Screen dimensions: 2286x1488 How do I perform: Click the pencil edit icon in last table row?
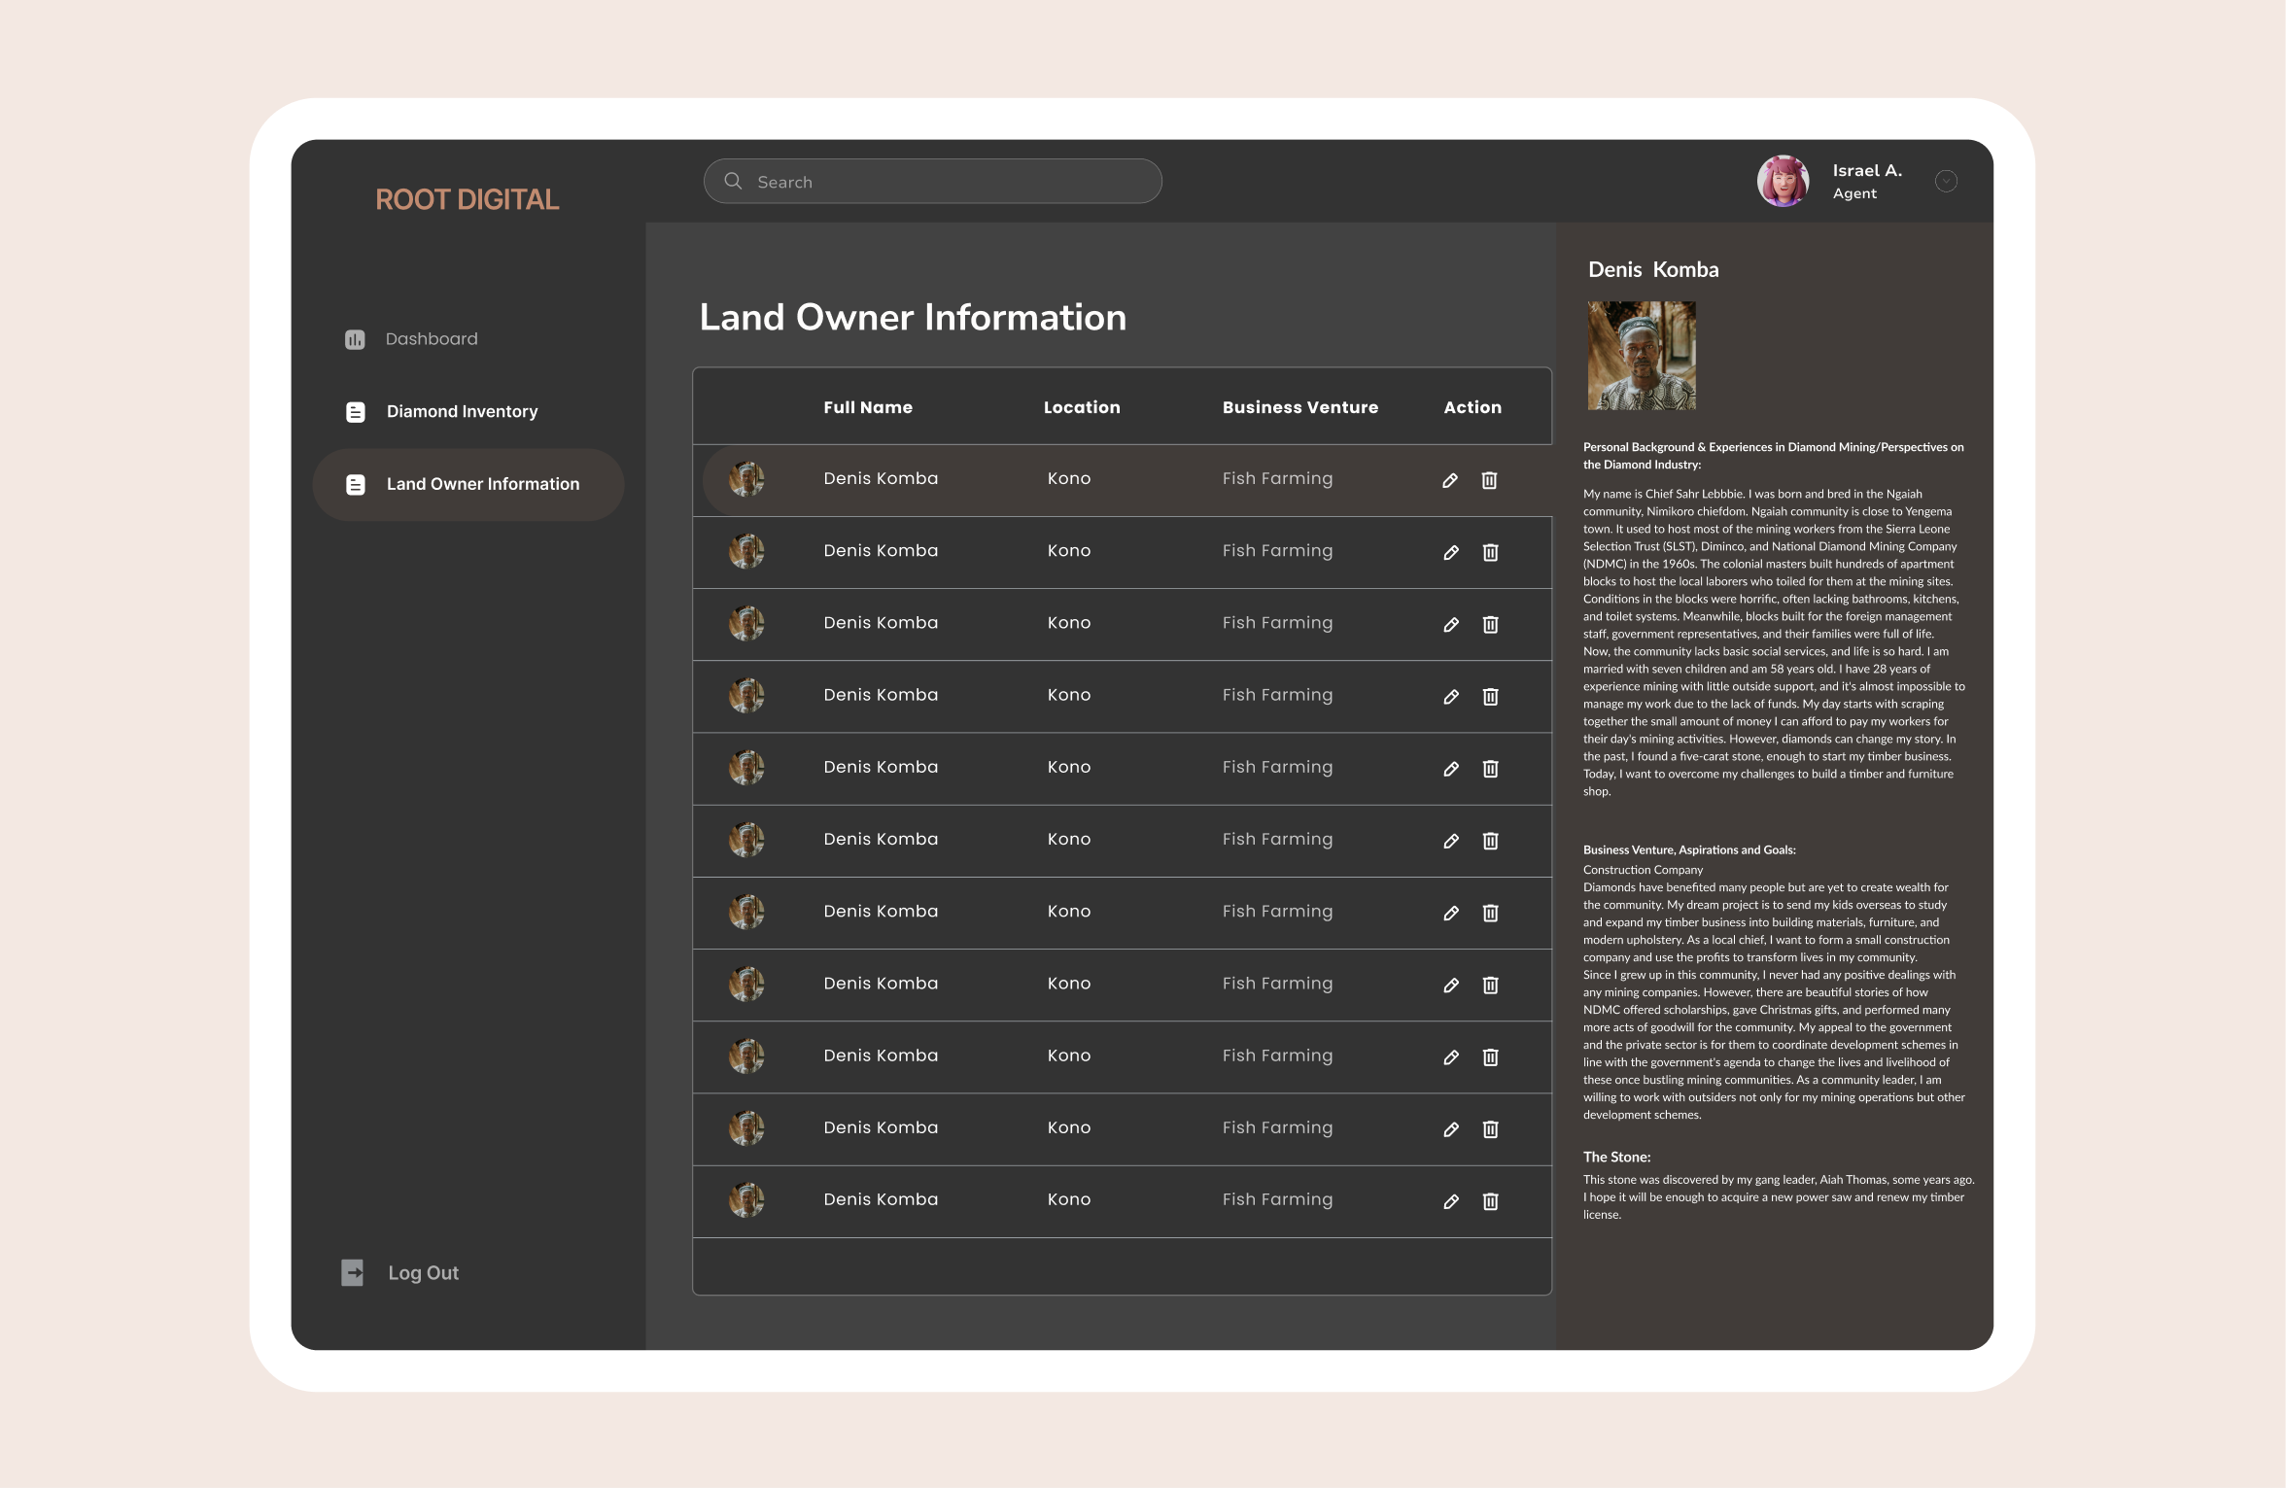click(1451, 1201)
